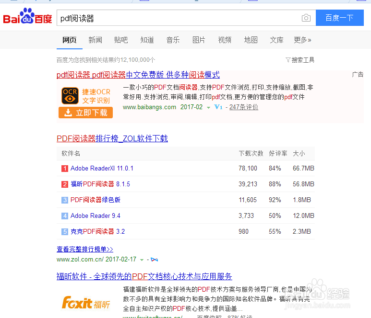Click the 66.7MB size value
This screenshot has width=371, height=318.
(303, 168)
